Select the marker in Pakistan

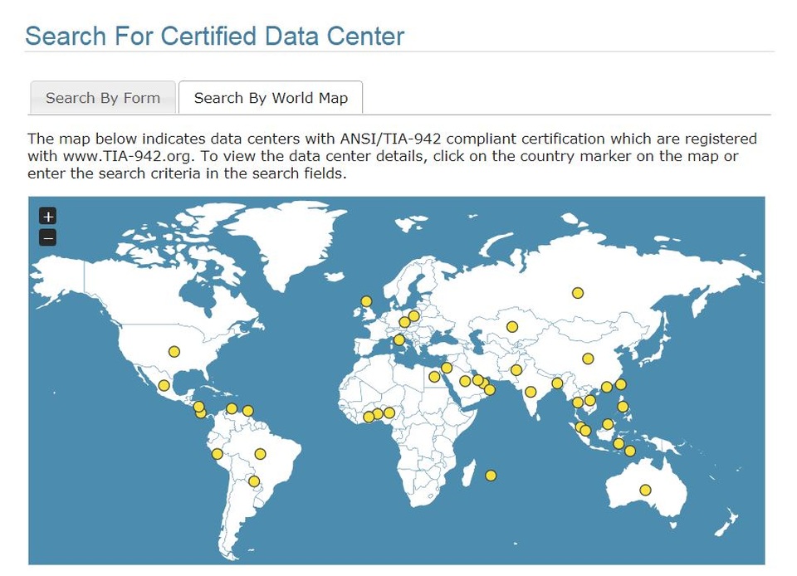tap(516, 370)
